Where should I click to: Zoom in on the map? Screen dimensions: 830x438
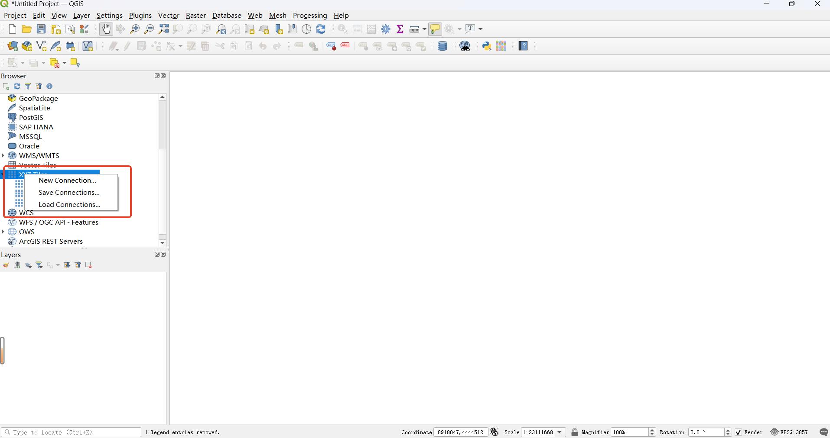(135, 29)
